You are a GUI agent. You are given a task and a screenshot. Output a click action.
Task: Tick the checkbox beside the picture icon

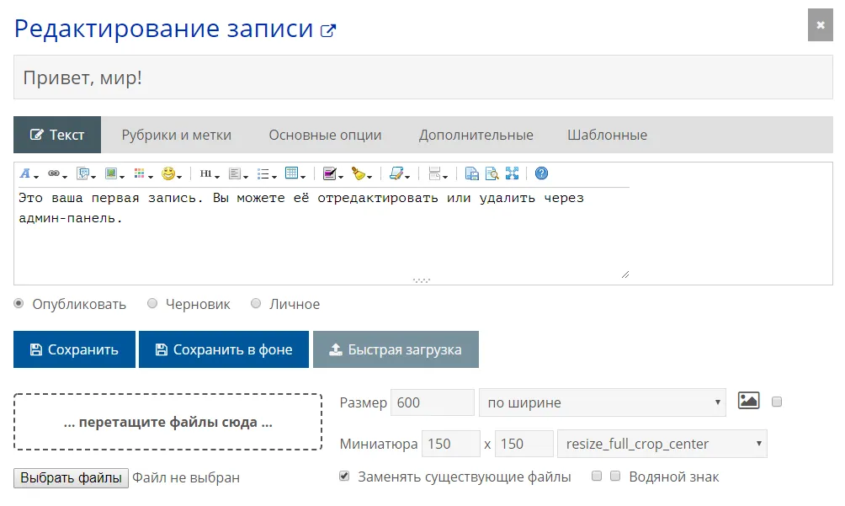[777, 402]
